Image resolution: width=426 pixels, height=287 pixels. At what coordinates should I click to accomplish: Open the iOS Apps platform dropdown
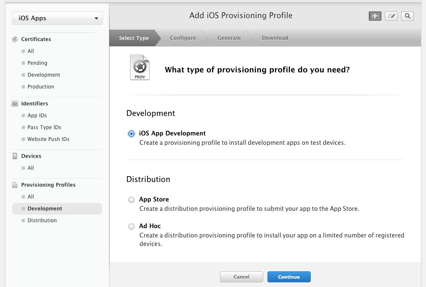coord(58,18)
